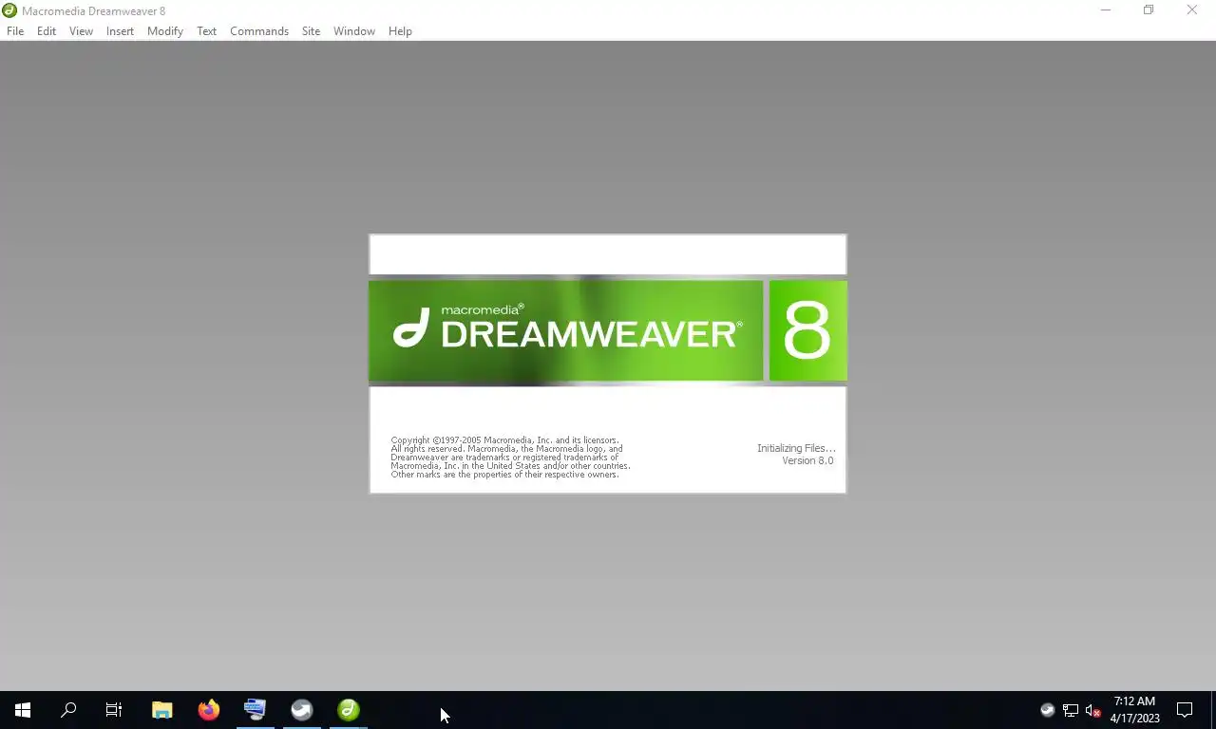Click the 'Version 8.0' text on splash

(807, 460)
